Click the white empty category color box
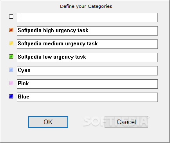 click(11, 17)
